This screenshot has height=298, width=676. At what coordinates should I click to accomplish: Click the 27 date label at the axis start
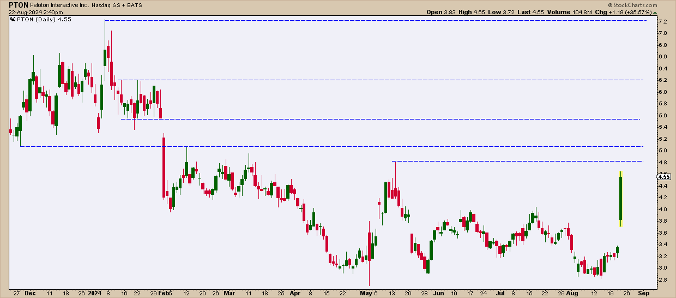pos(16,293)
